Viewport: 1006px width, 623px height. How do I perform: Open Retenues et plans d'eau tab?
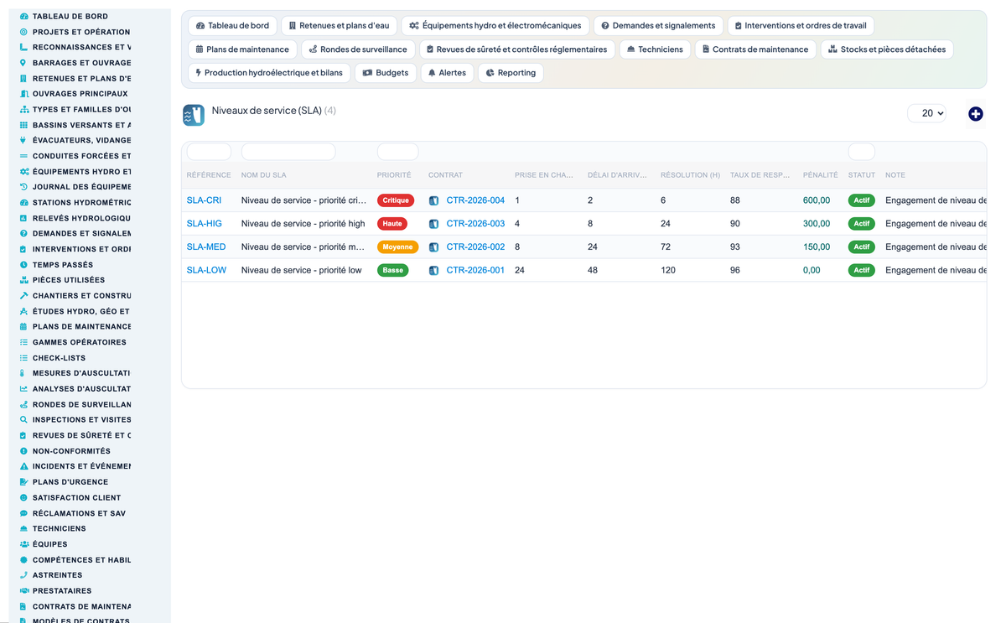(x=339, y=26)
